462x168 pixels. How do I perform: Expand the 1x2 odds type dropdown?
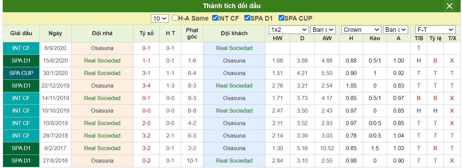coord(289,30)
